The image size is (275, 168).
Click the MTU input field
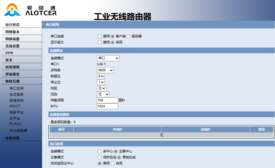coord(107,106)
